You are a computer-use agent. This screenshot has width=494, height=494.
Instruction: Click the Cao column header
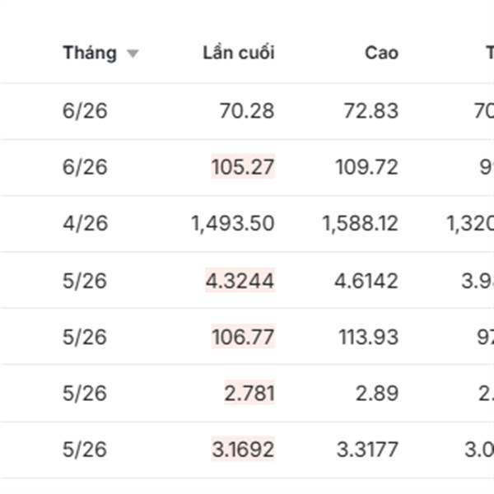381,54
